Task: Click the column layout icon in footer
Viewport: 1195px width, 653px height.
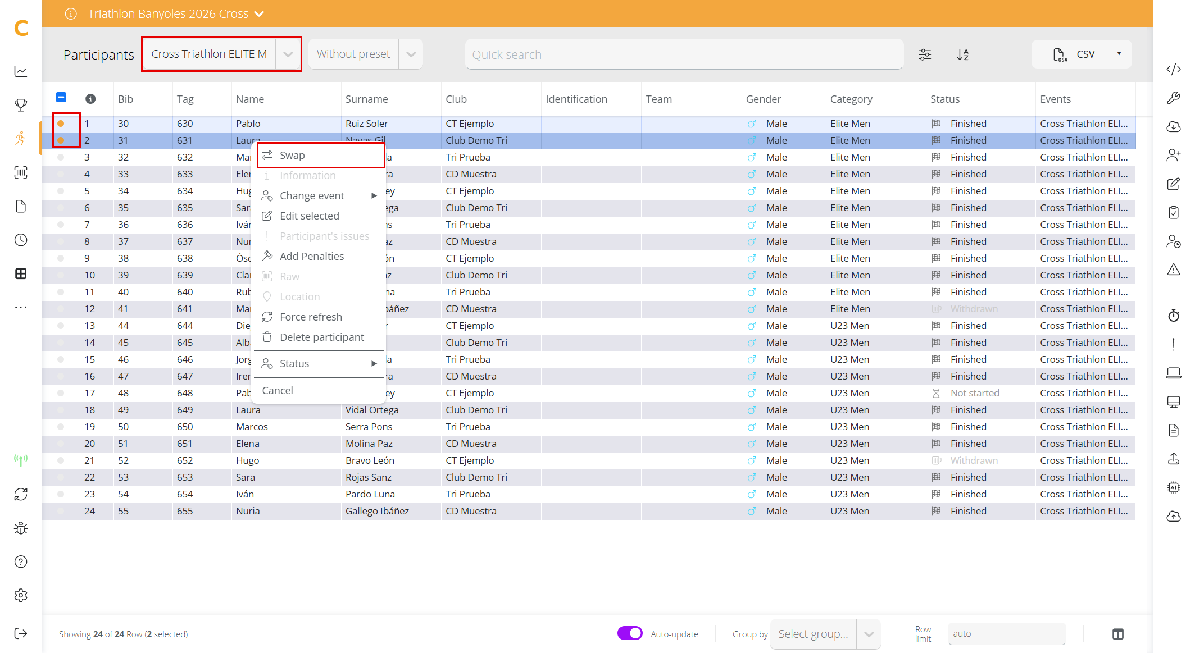Action: click(1118, 634)
